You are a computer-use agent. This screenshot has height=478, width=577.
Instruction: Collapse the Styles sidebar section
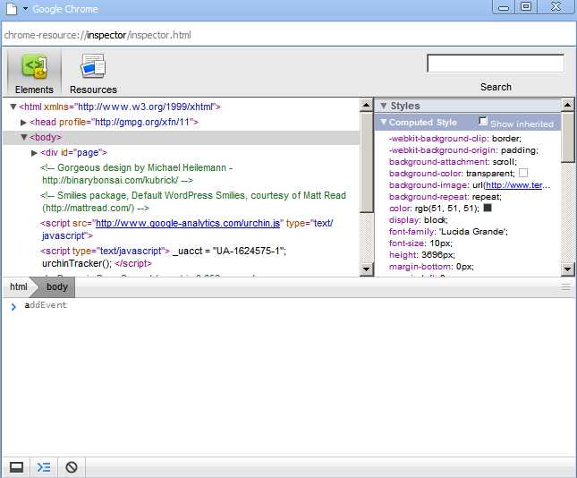384,106
